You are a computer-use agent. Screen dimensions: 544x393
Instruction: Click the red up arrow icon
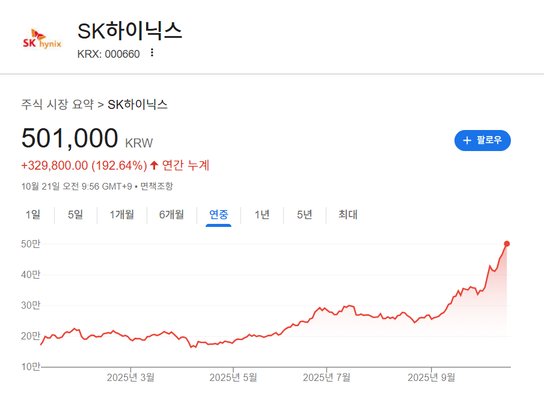pyautogui.click(x=154, y=165)
